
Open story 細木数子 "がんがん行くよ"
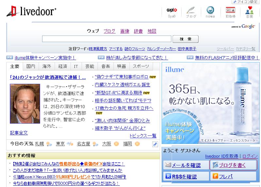pos(120,128)
